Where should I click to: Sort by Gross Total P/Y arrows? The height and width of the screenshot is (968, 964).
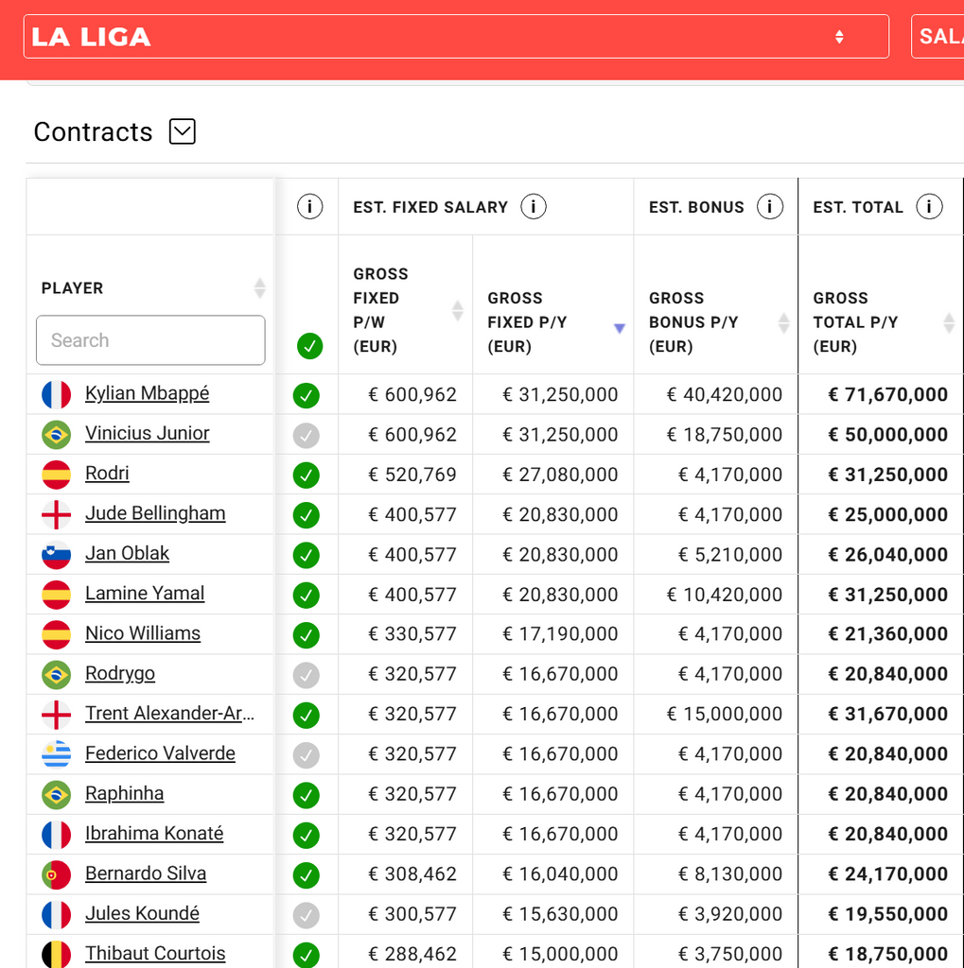[x=949, y=323]
